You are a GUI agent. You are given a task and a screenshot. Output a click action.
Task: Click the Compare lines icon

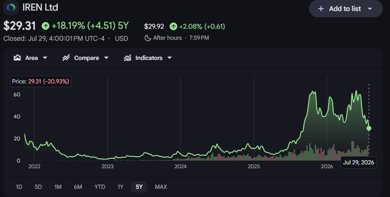[x=66, y=58]
